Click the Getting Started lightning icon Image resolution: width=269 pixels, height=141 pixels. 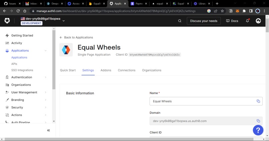[x=7, y=35]
